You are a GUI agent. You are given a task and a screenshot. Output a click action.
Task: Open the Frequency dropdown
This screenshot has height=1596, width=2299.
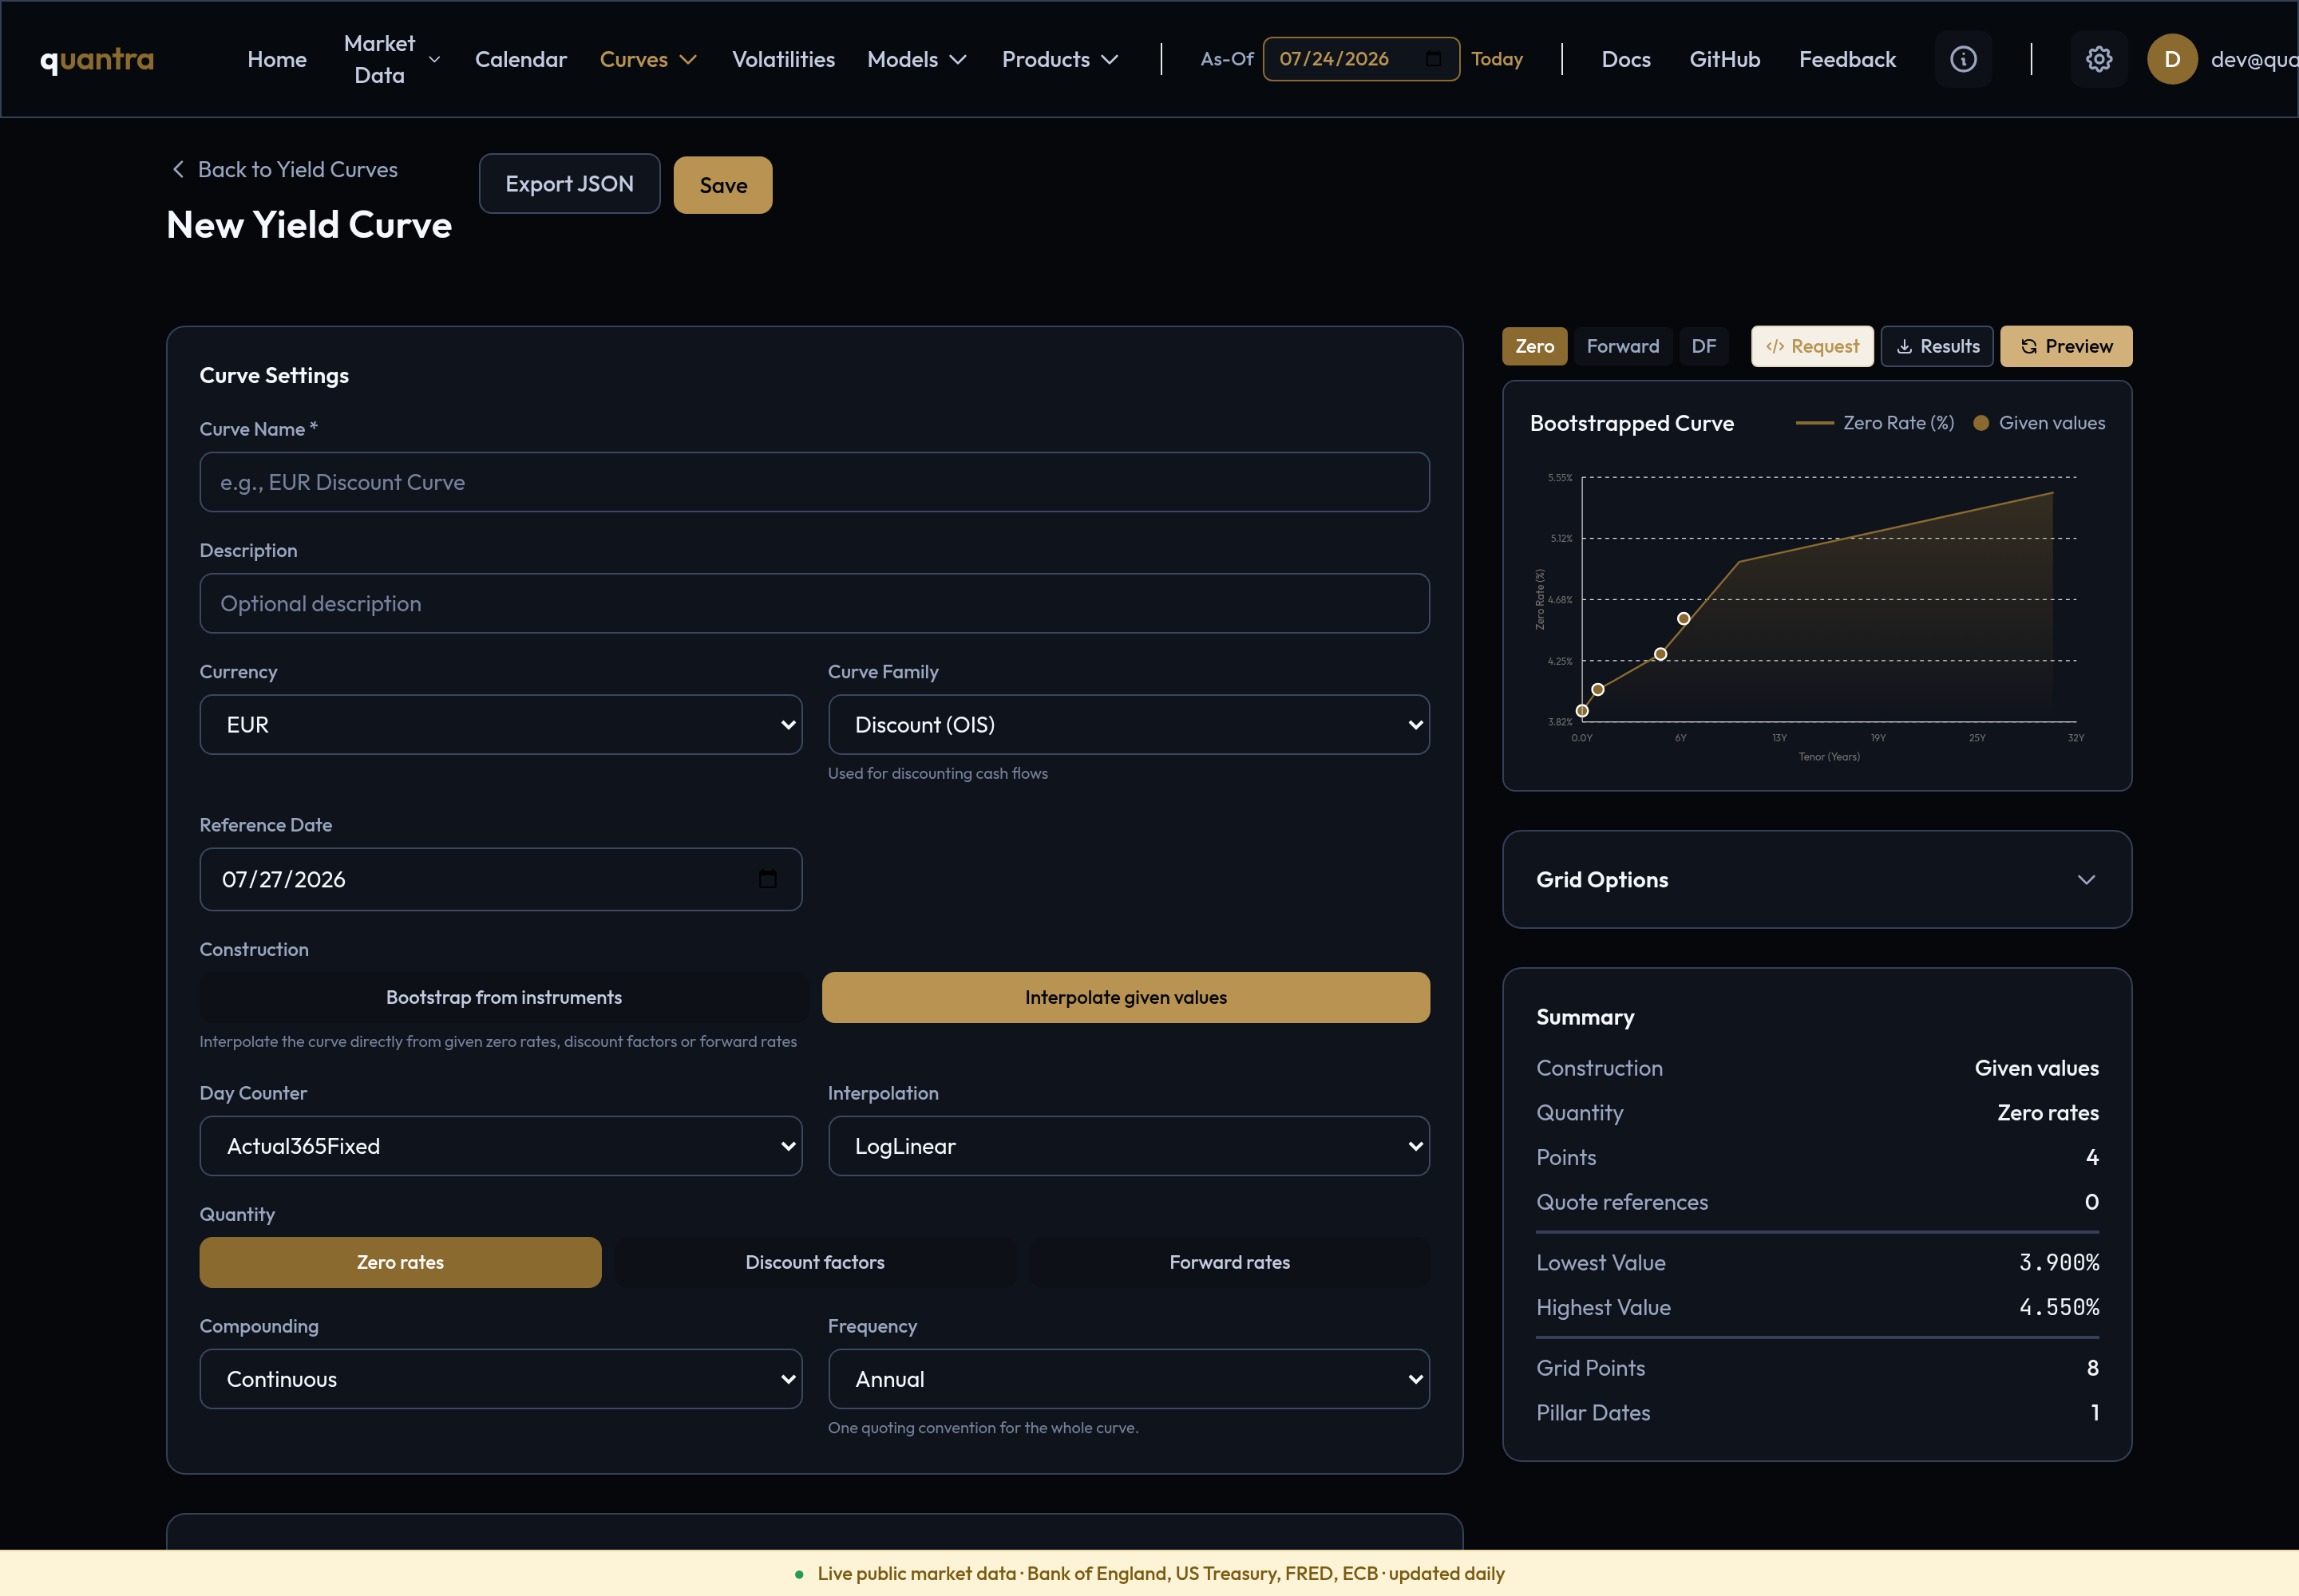click(1129, 1379)
